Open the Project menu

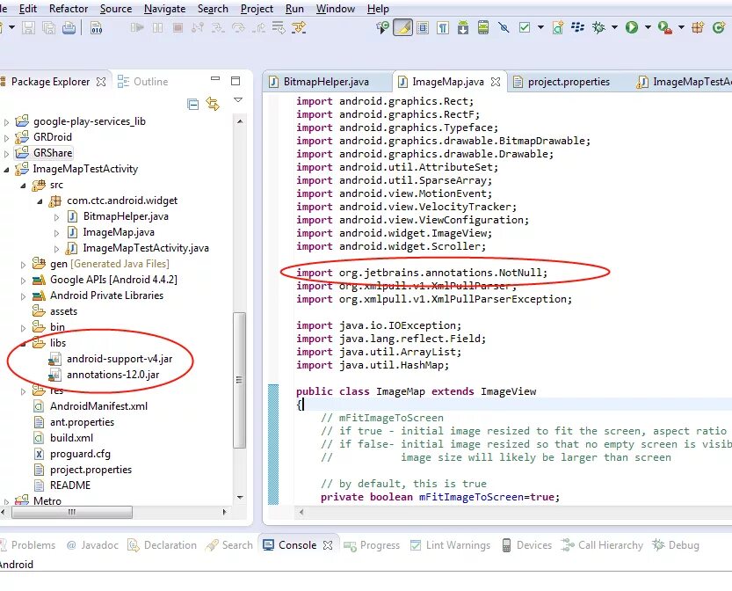pyautogui.click(x=257, y=9)
